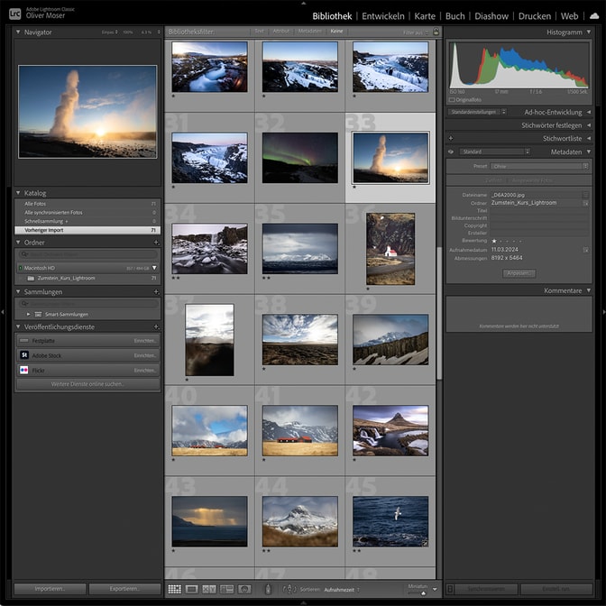Select the Text library filter
Screen dimensions: 606x606
pos(260,32)
